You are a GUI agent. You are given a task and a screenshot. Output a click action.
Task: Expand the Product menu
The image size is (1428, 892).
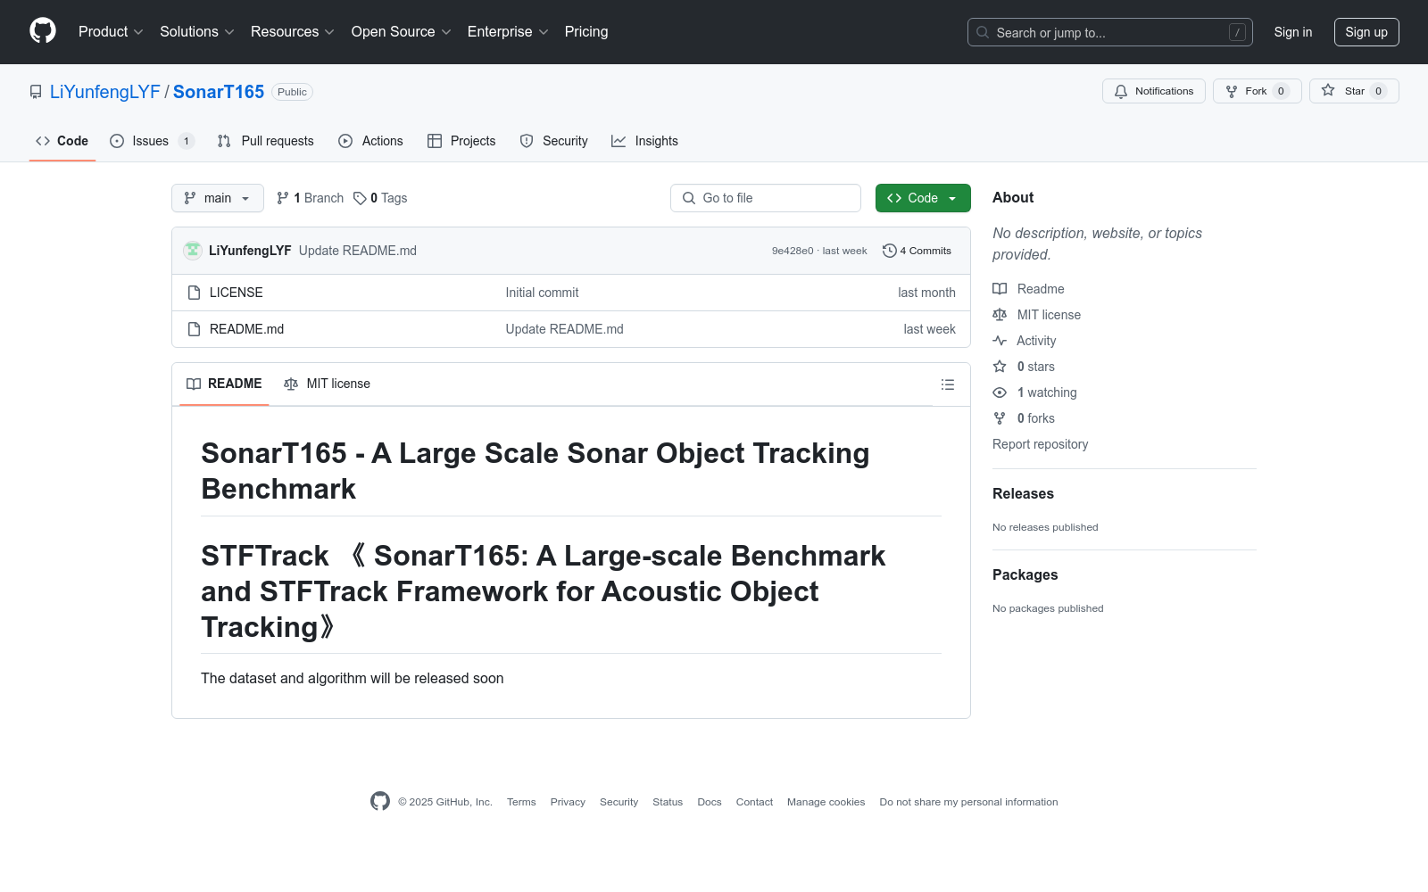[111, 31]
